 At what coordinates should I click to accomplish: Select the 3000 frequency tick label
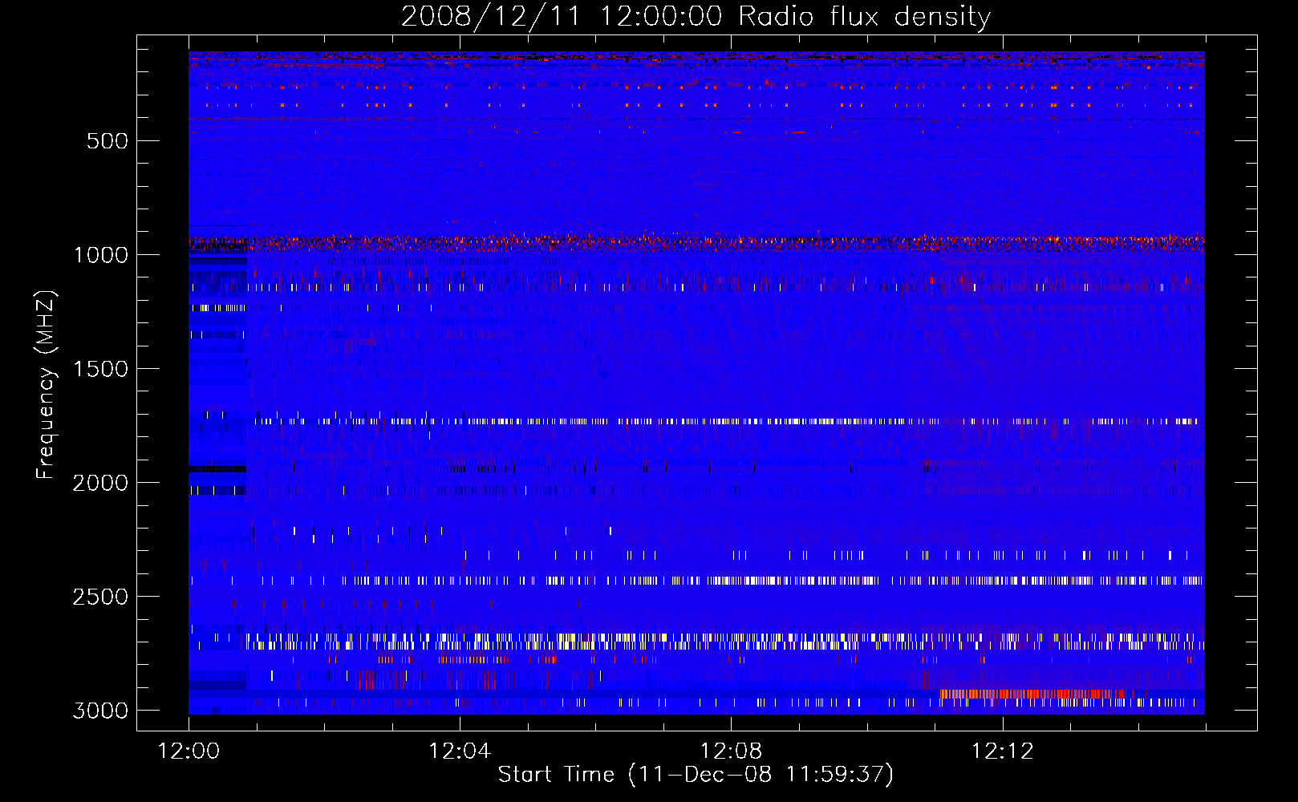coord(100,711)
